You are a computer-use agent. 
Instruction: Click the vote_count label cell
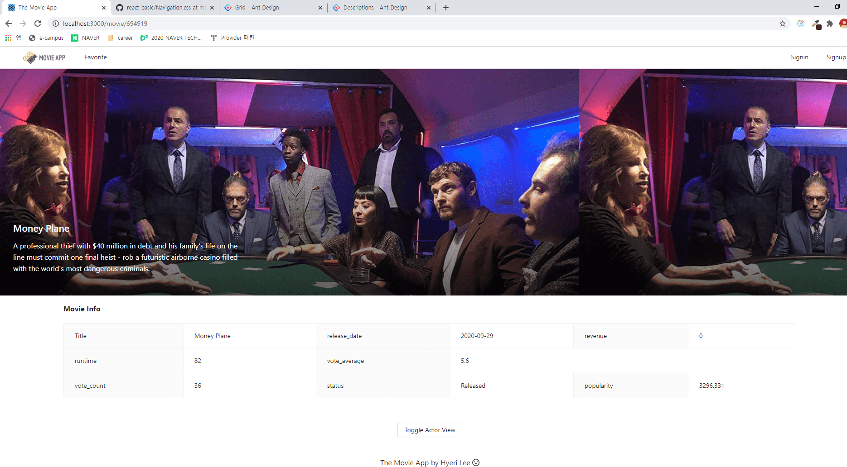point(124,386)
